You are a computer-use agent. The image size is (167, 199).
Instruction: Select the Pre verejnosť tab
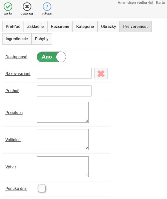pyautogui.click(x=136, y=27)
